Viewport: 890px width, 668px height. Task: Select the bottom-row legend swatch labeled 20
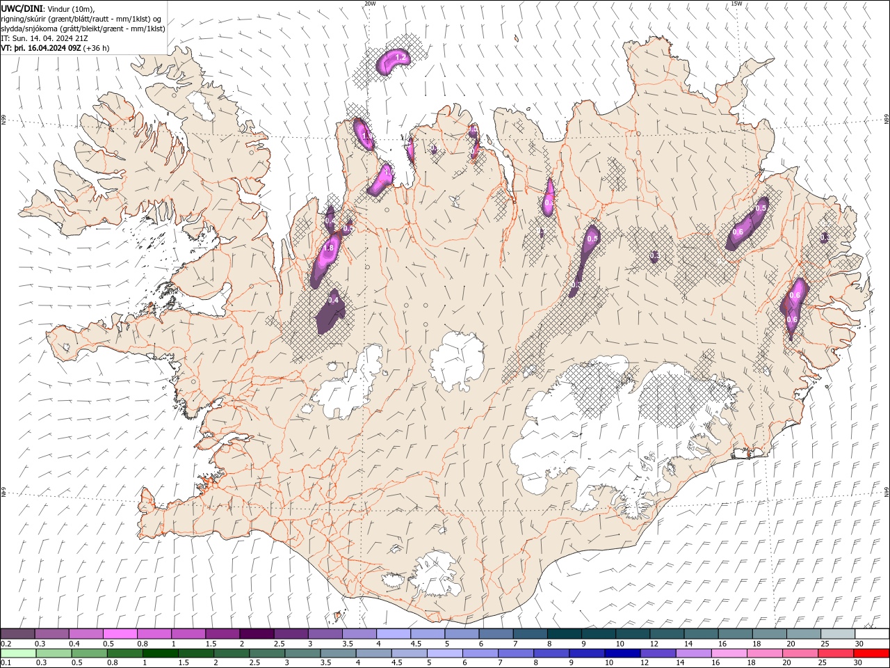[x=799, y=653]
